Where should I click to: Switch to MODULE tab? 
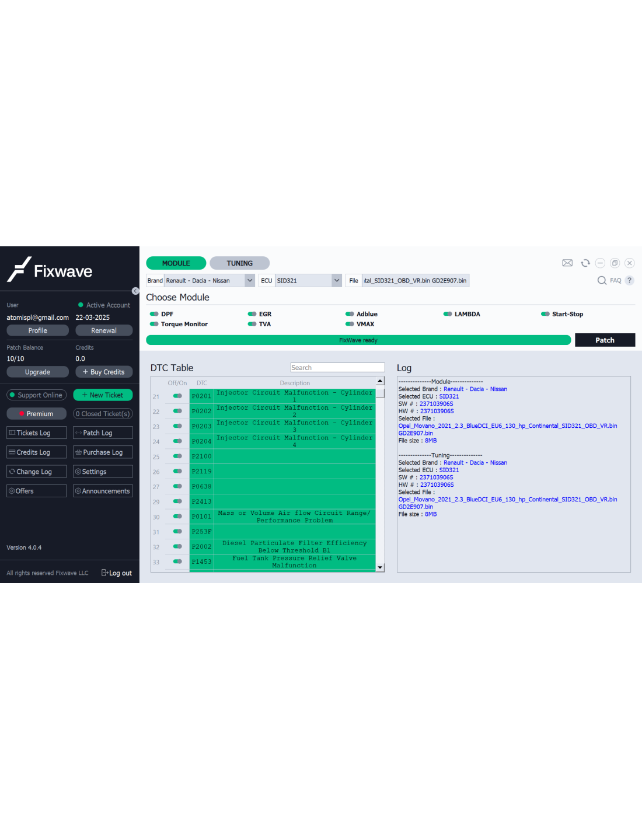[176, 263]
